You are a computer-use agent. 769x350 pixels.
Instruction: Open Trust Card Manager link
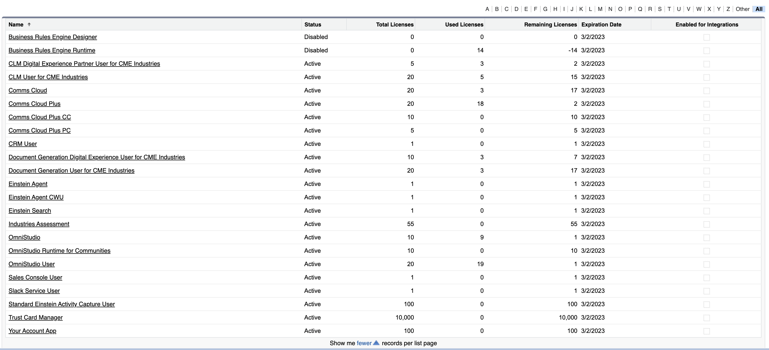pyautogui.click(x=36, y=317)
